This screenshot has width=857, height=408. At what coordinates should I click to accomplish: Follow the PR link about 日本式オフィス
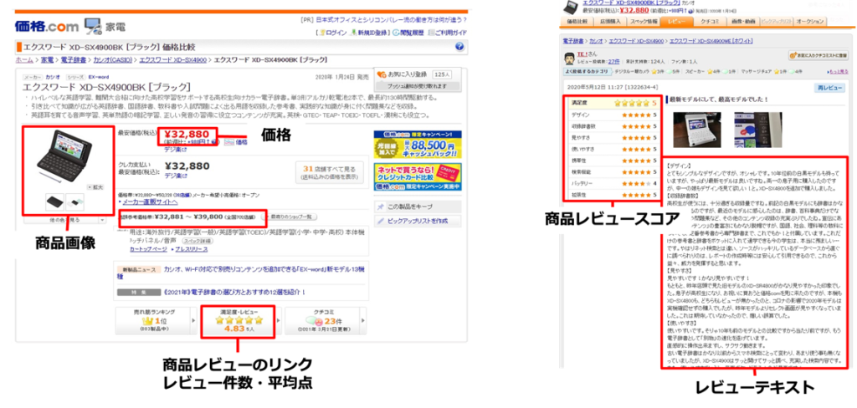click(x=390, y=20)
